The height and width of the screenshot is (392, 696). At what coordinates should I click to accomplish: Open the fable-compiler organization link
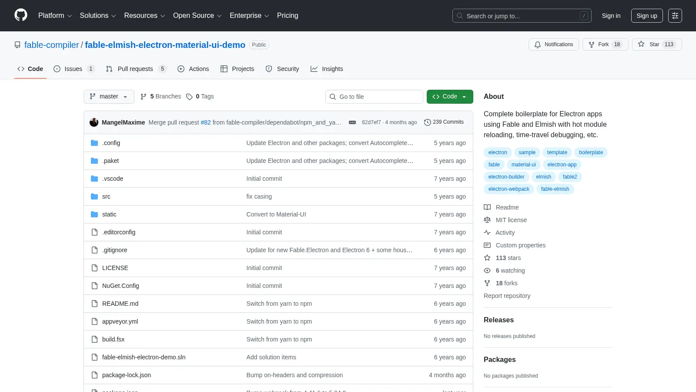[52, 45]
